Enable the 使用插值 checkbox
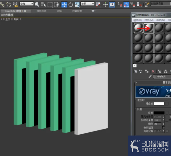The width and height of the screenshot is (171, 156). tap(164, 127)
